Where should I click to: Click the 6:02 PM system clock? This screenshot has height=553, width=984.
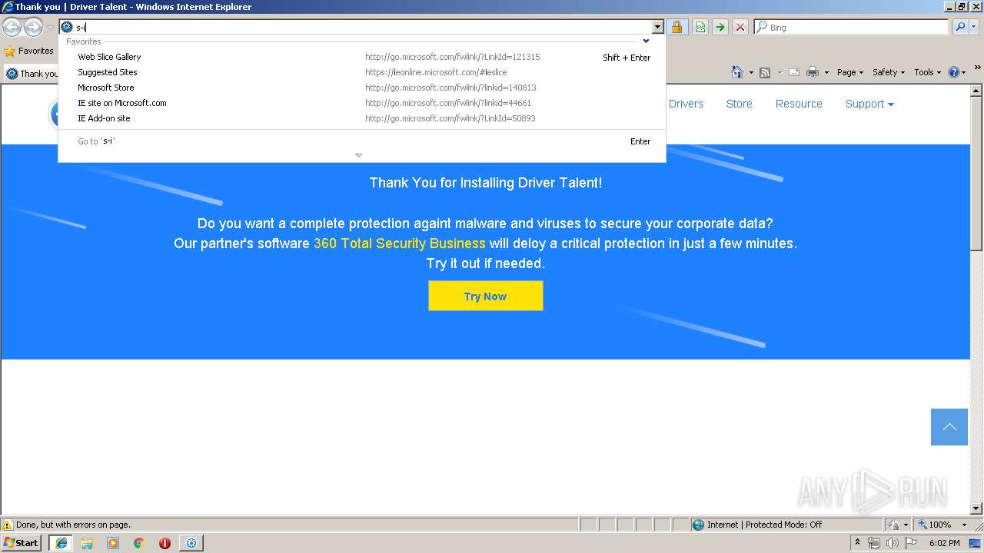(x=944, y=543)
